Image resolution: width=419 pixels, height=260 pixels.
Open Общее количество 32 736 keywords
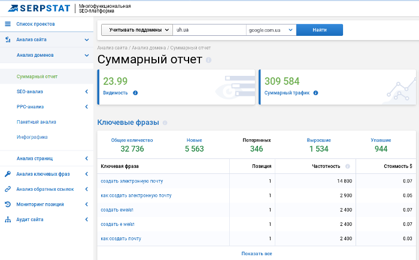pyautogui.click(x=132, y=145)
